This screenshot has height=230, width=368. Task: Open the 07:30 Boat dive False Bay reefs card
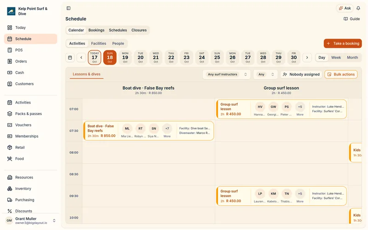click(149, 131)
